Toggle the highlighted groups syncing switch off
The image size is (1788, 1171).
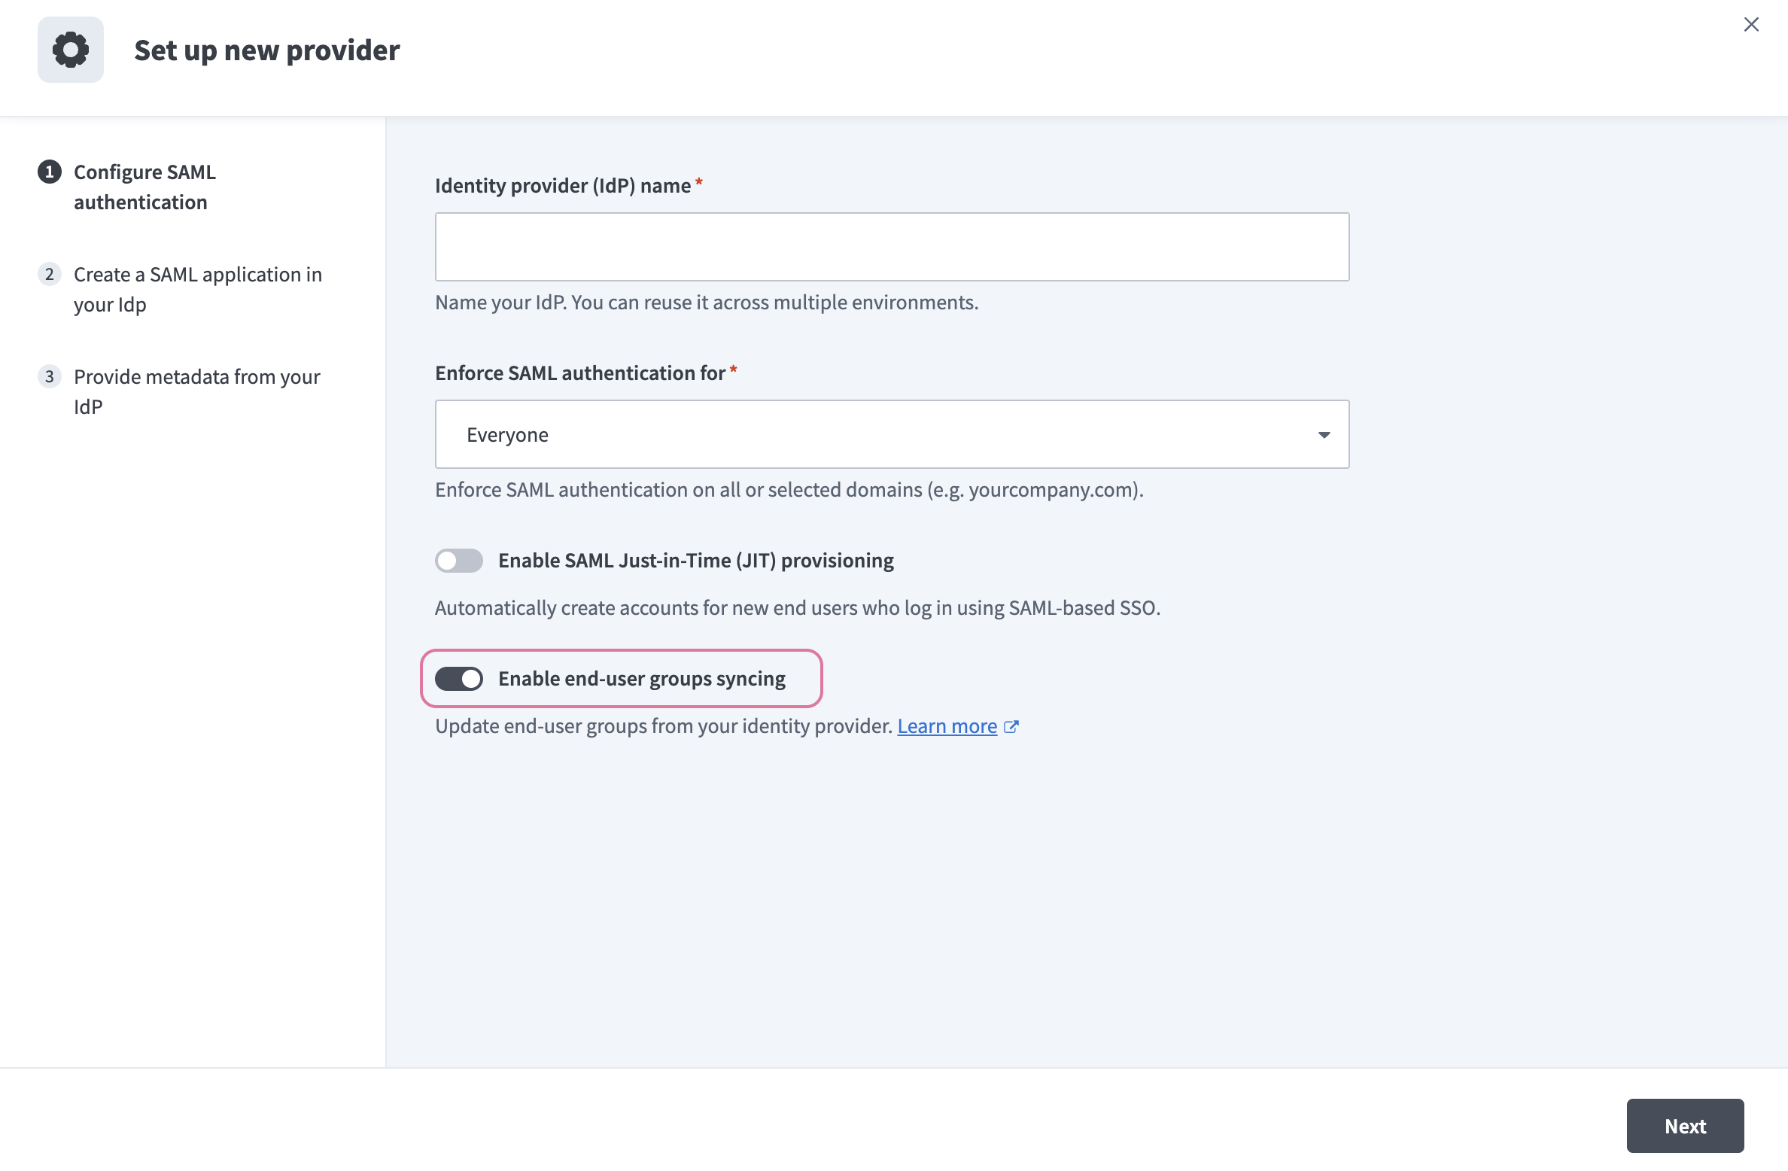click(x=459, y=678)
